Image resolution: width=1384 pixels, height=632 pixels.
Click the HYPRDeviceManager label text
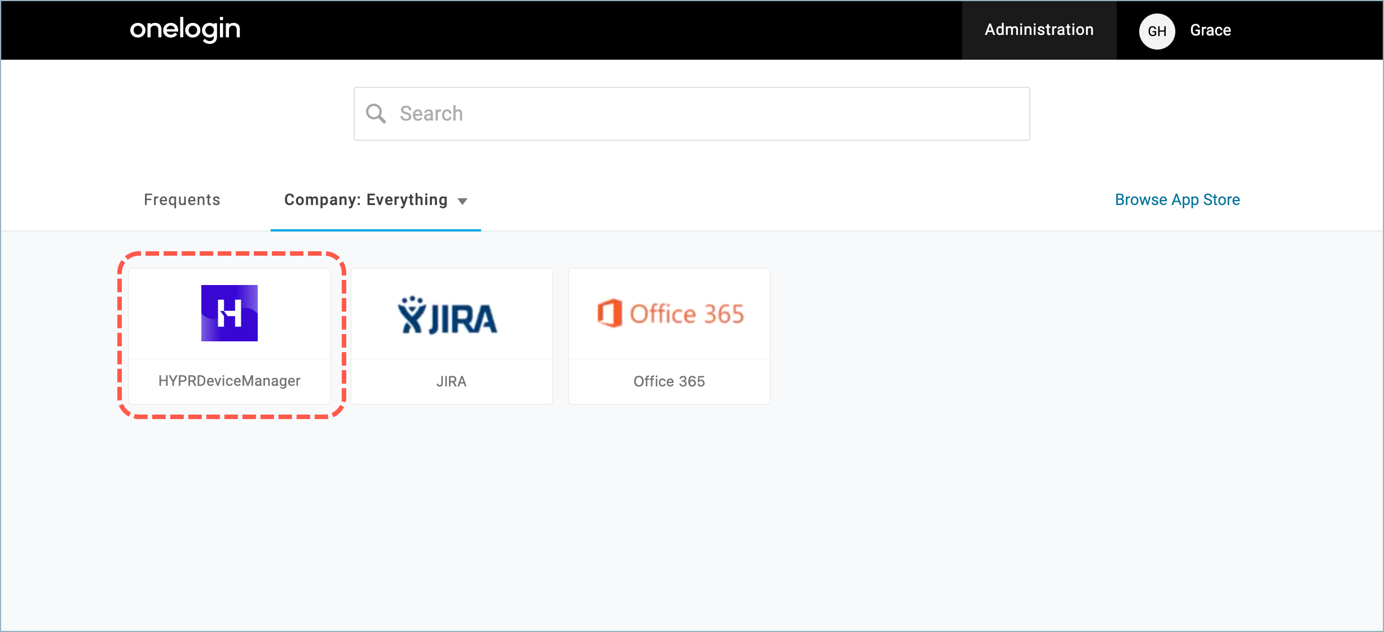pyautogui.click(x=230, y=381)
